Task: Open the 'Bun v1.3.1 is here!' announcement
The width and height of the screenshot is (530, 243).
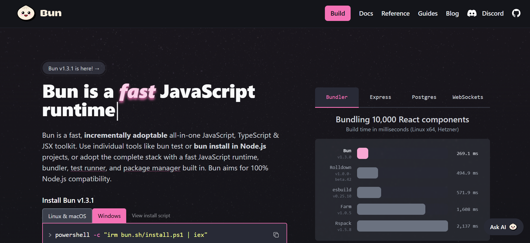Action: pyautogui.click(x=74, y=68)
